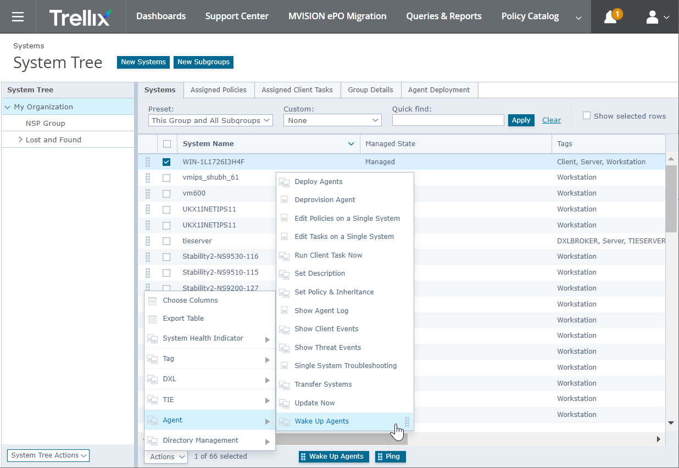Open System Name column sort arrow
The width and height of the screenshot is (679, 468).
352,144
